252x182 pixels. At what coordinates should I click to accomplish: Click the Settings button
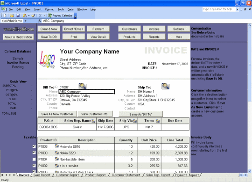(179, 29)
